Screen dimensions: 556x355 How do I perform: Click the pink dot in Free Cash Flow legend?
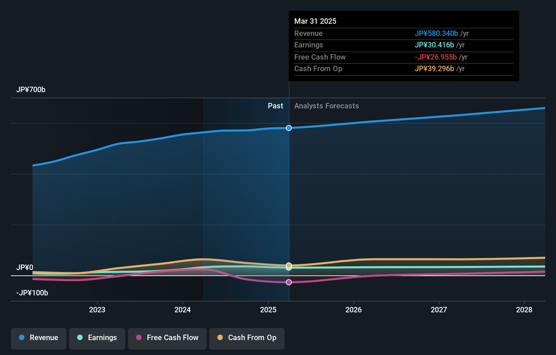pyautogui.click(x=139, y=337)
